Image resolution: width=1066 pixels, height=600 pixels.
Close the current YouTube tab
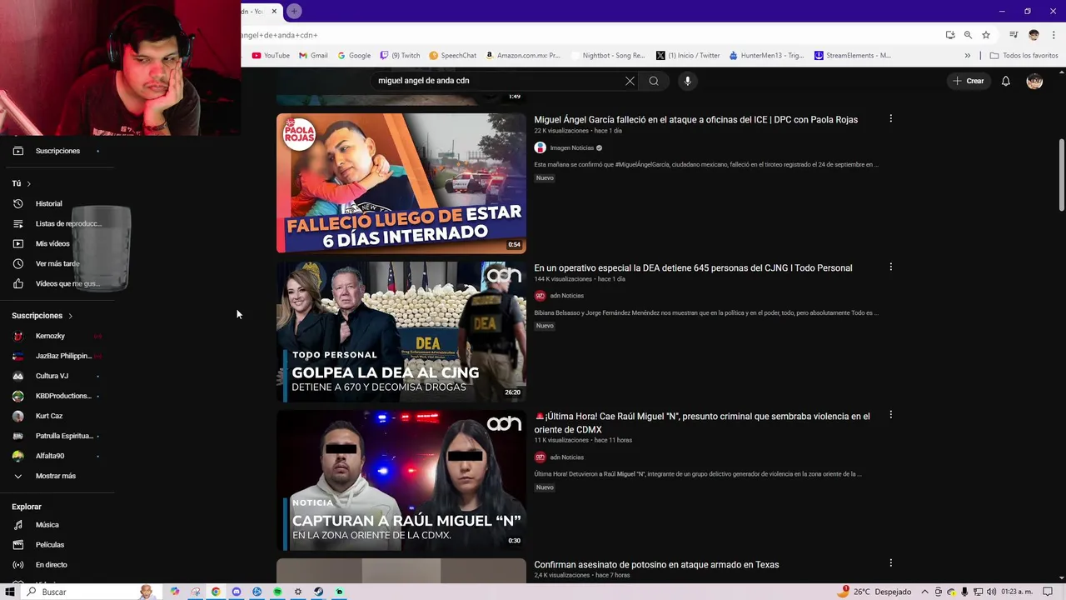pos(274,11)
